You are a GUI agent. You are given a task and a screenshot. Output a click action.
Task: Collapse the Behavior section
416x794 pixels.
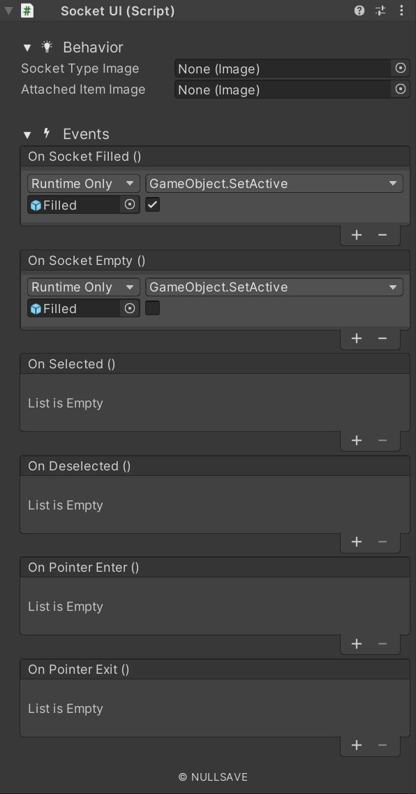click(x=27, y=47)
